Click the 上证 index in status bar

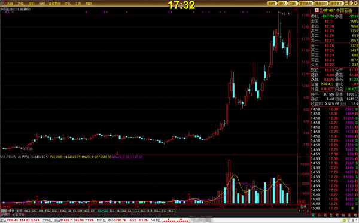[3, 220]
